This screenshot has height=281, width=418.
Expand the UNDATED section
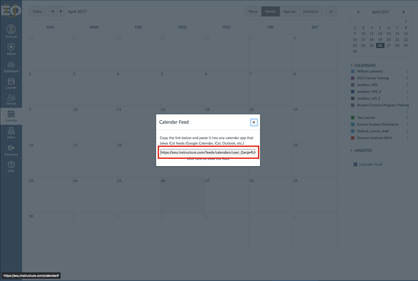(x=361, y=151)
